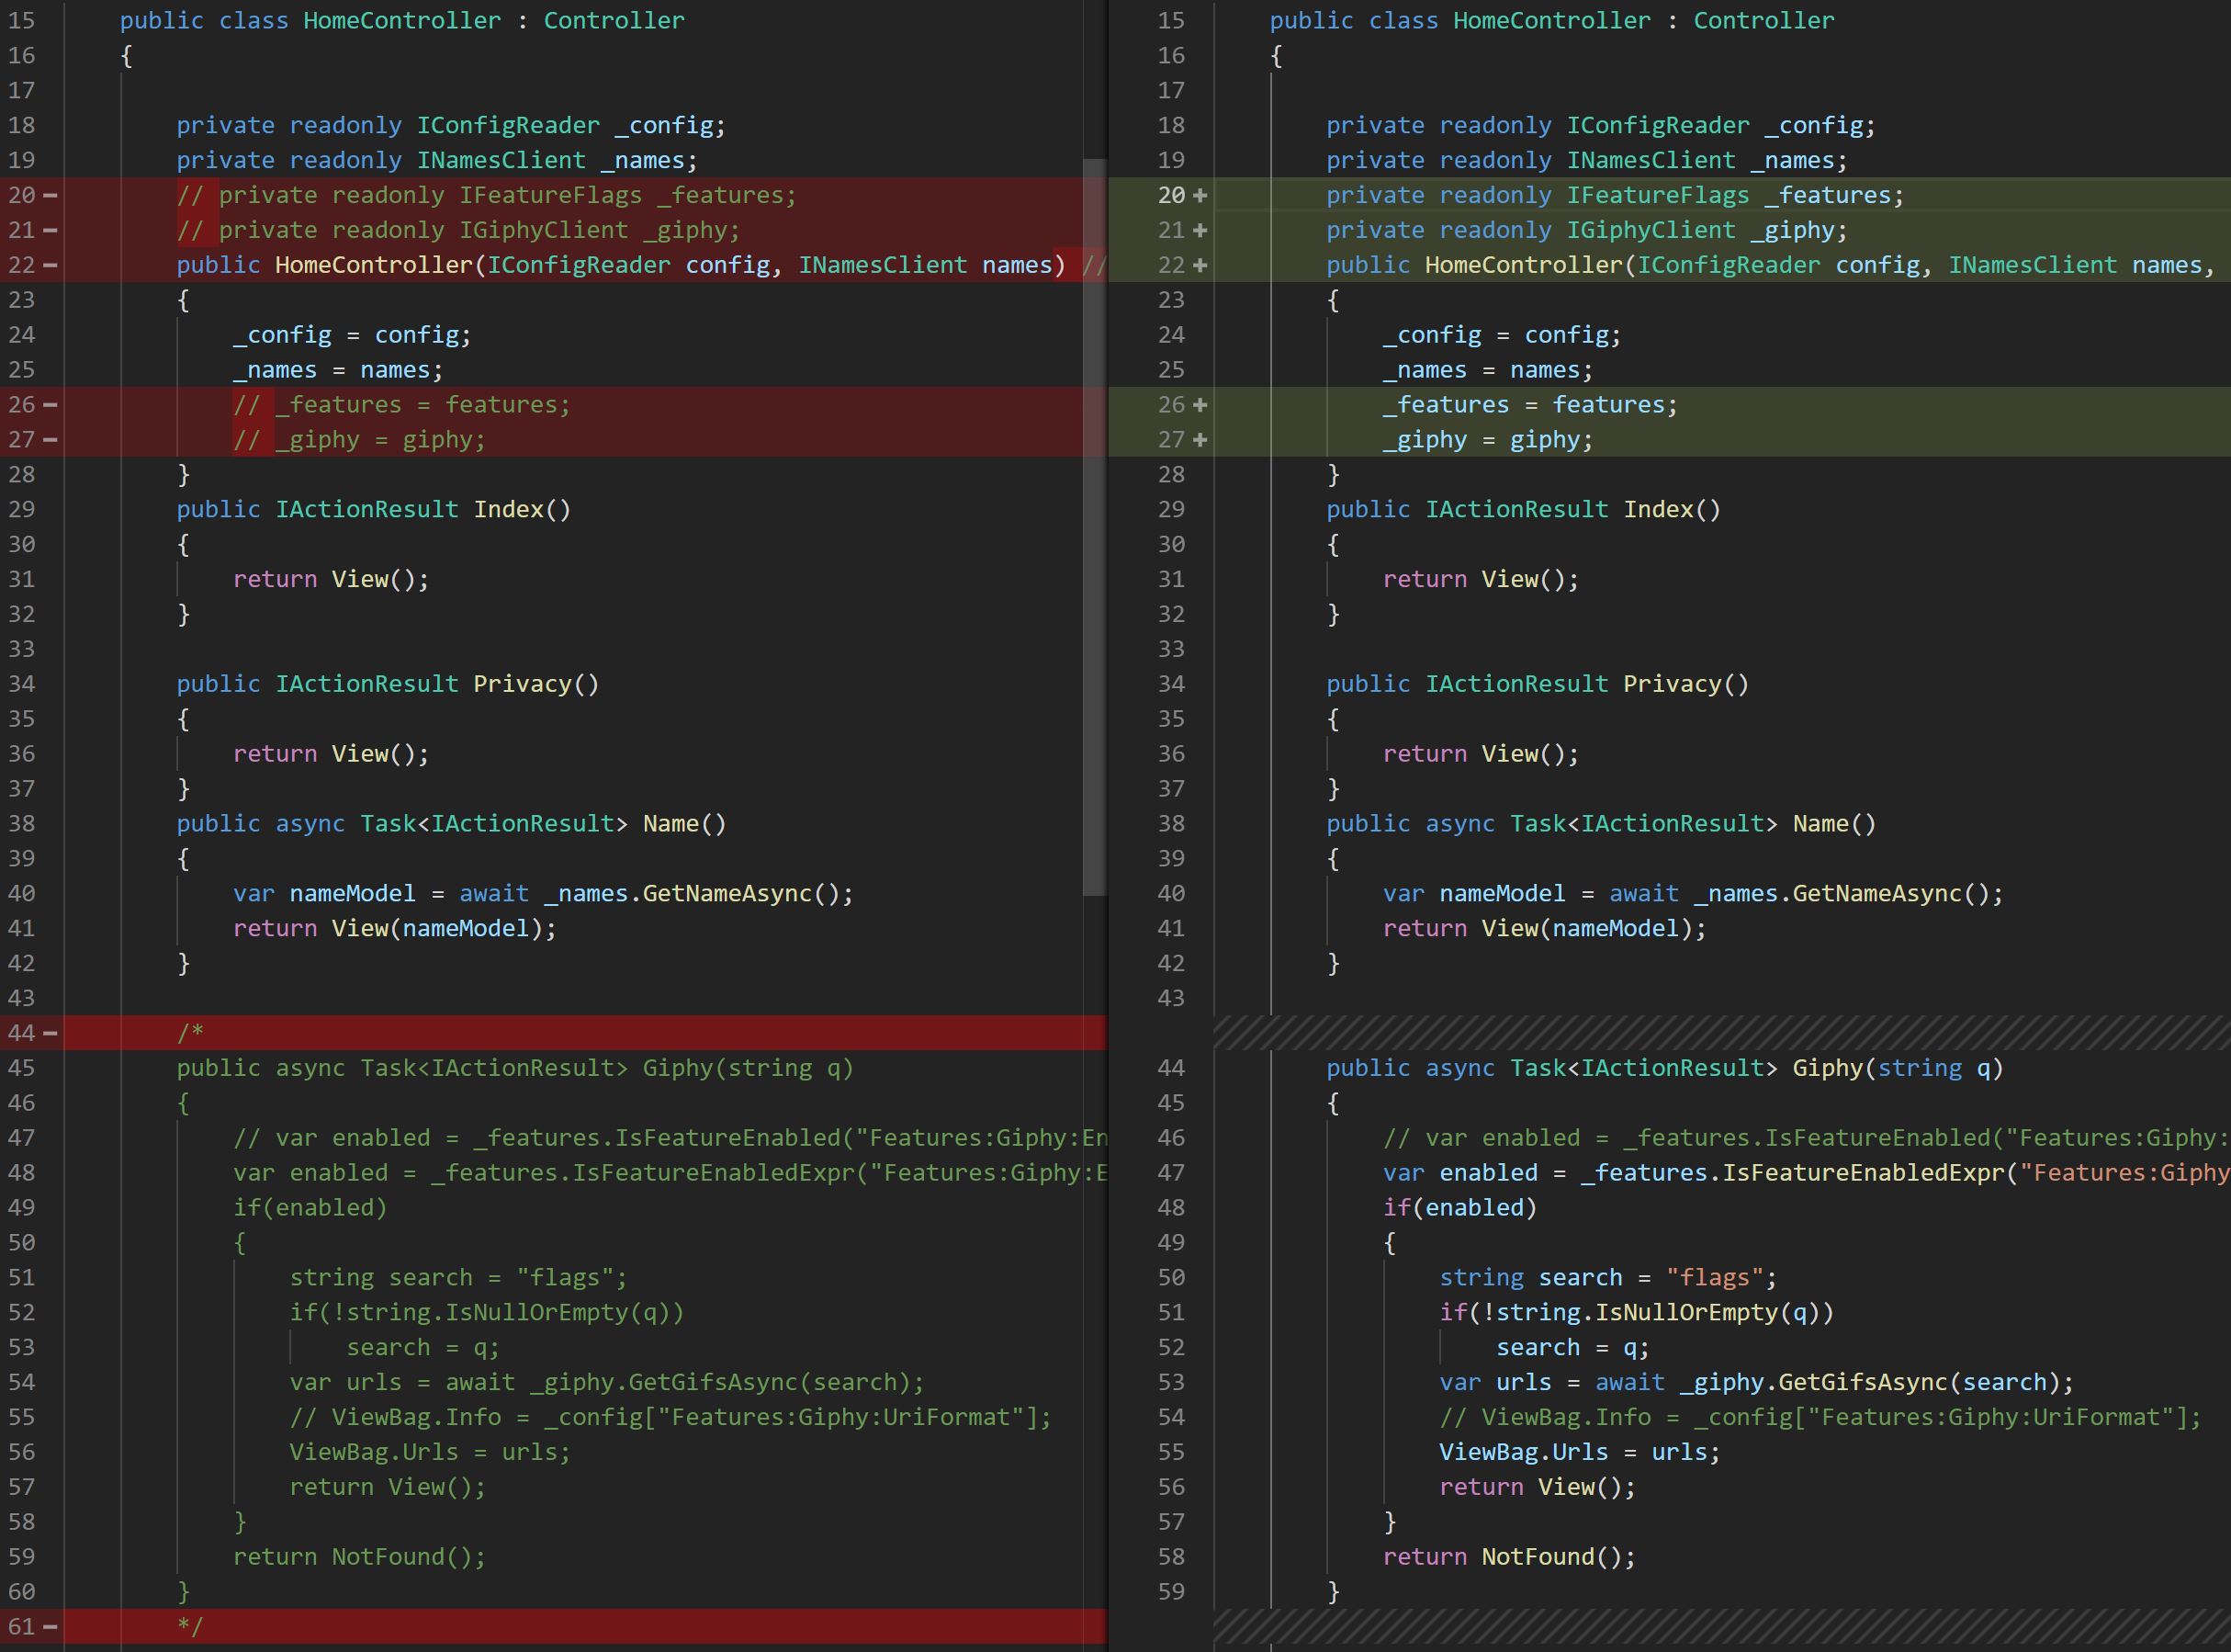
Task: Click the closing comment marker on left line 61
Action: click(x=190, y=1627)
